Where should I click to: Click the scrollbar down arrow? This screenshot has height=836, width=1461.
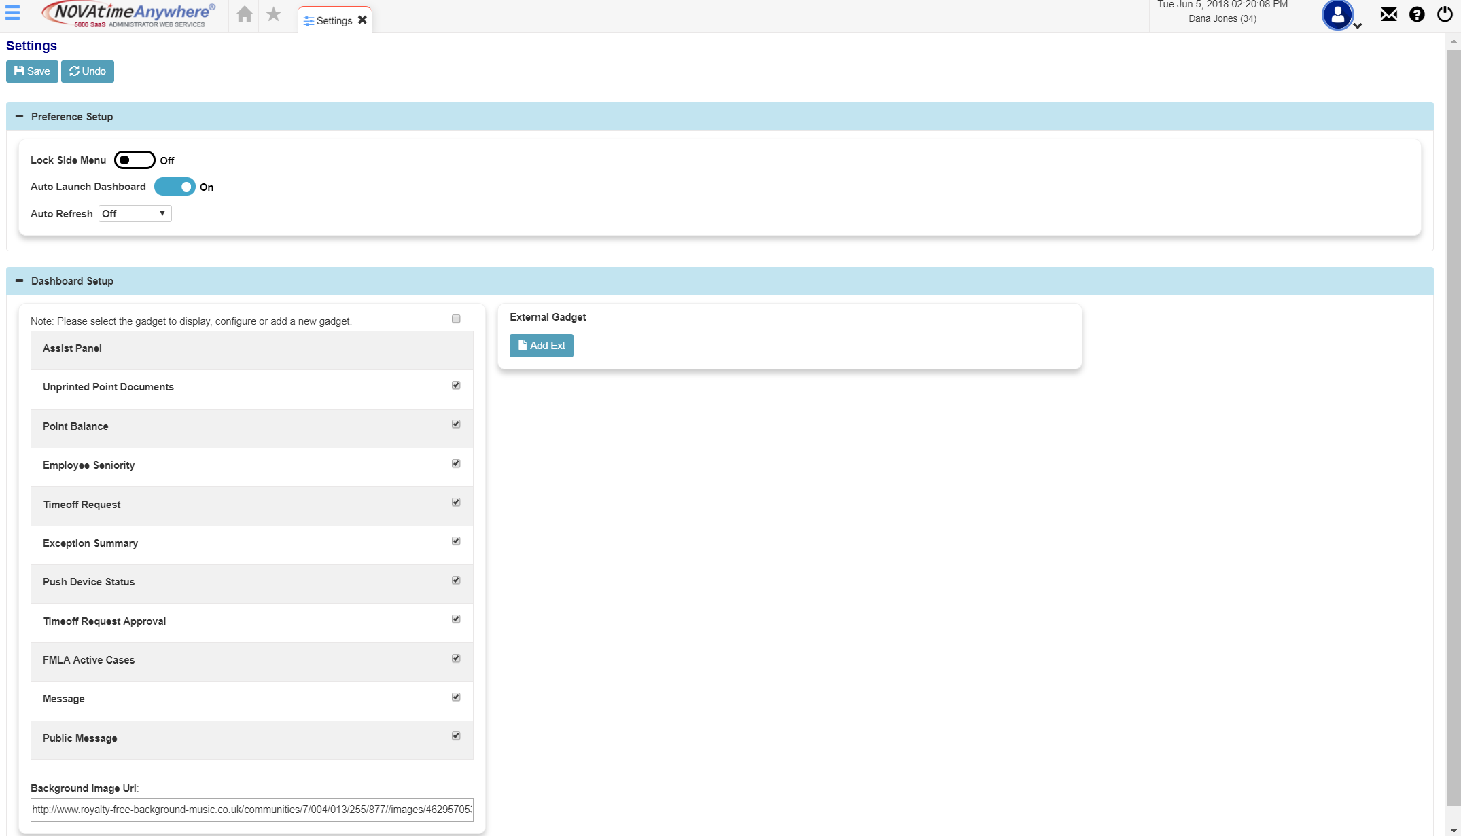[x=1454, y=830]
